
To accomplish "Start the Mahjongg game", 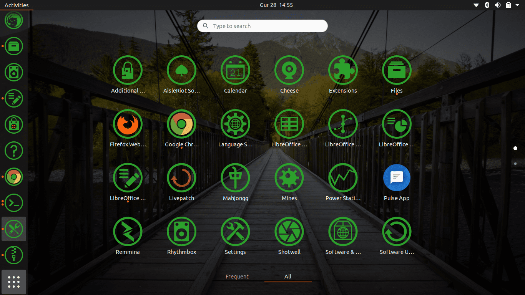I will tap(235, 178).
